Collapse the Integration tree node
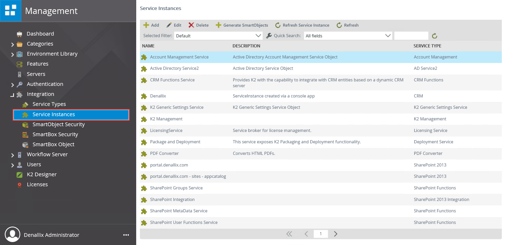Image resolution: width=505 pixels, height=245 pixels. [12, 95]
